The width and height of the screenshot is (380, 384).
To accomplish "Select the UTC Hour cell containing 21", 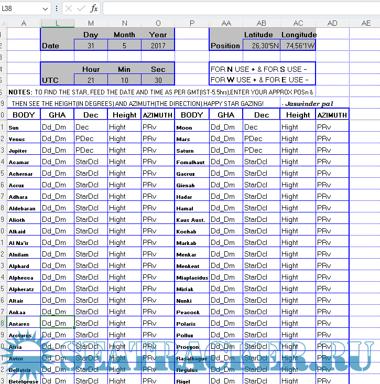I will 91,80.
